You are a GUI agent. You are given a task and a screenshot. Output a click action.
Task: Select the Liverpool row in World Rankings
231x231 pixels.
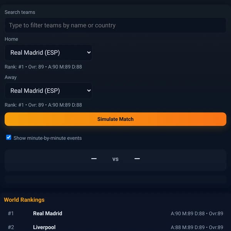point(115,227)
